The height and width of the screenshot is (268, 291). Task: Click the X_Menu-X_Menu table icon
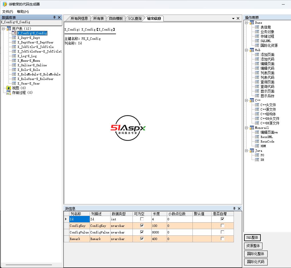[x=14, y=61]
